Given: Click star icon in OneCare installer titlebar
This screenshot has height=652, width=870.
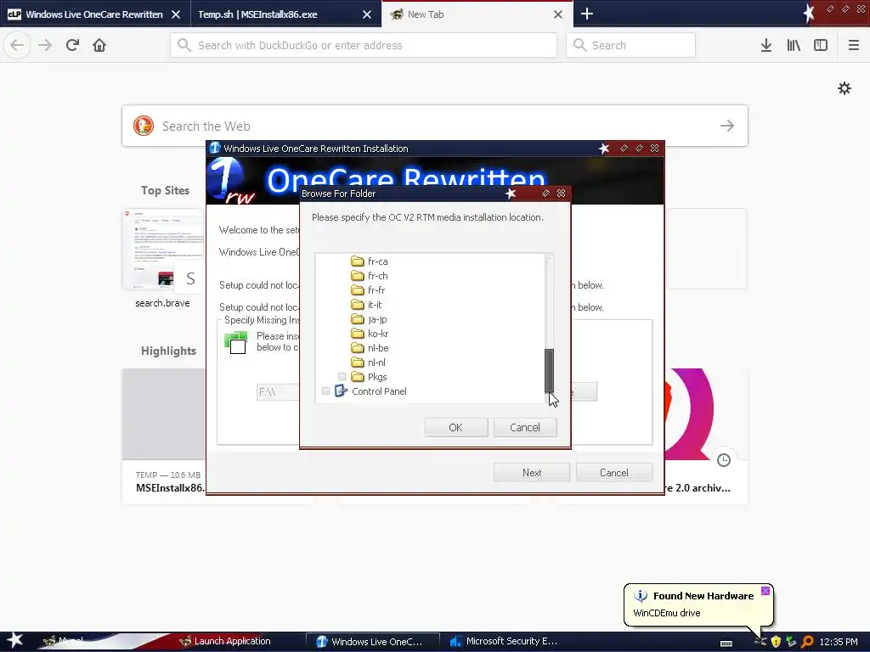Looking at the screenshot, I should [604, 148].
